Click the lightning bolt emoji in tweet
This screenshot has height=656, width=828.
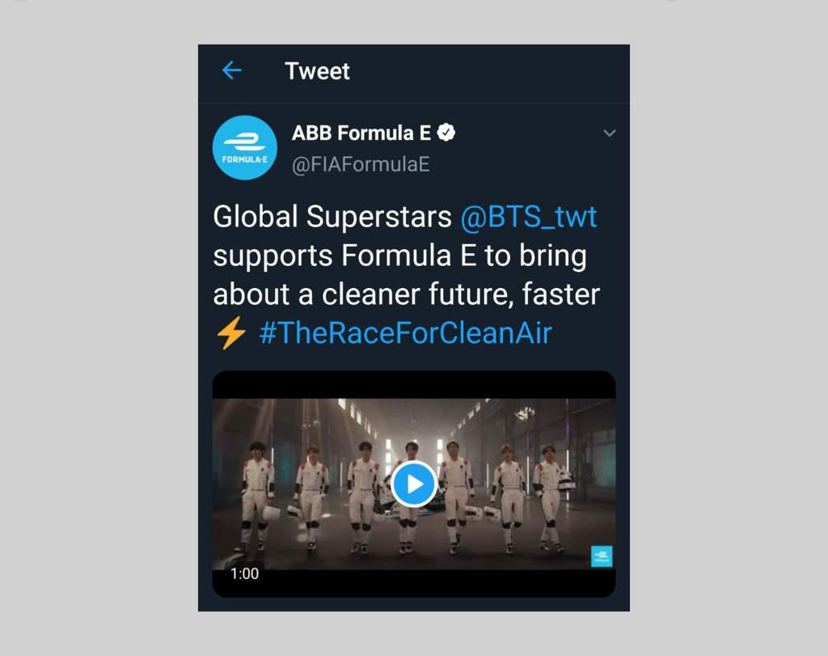pyautogui.click(x=230, y=332)
